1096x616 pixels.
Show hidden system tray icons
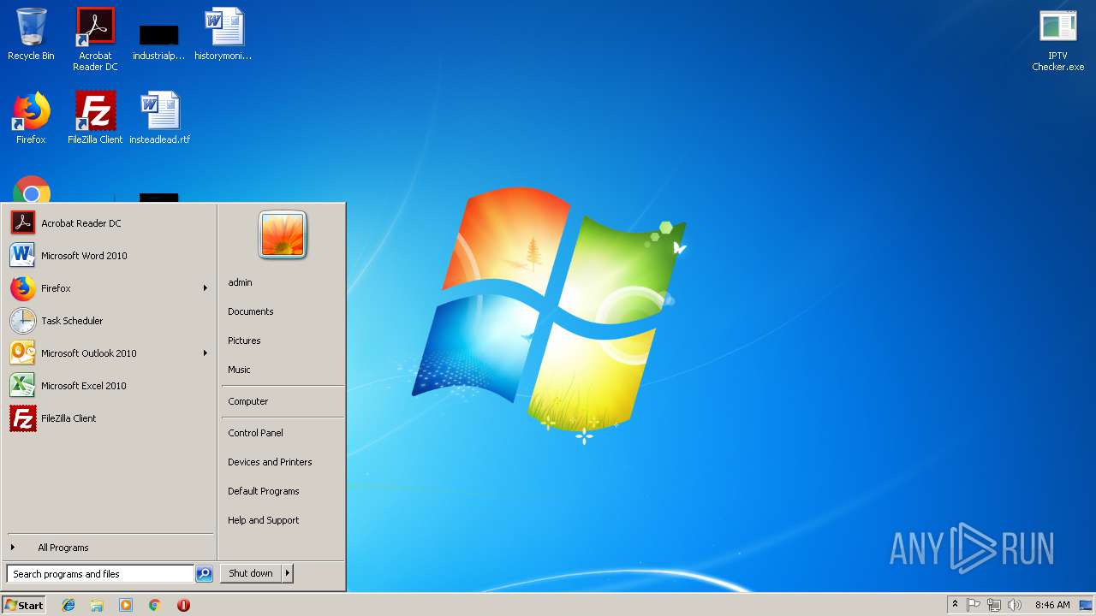coord(955,605)
